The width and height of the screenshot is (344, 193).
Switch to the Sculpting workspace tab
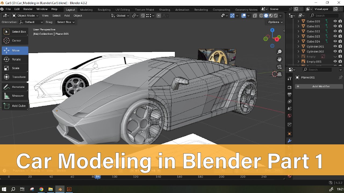pos(104,10)
